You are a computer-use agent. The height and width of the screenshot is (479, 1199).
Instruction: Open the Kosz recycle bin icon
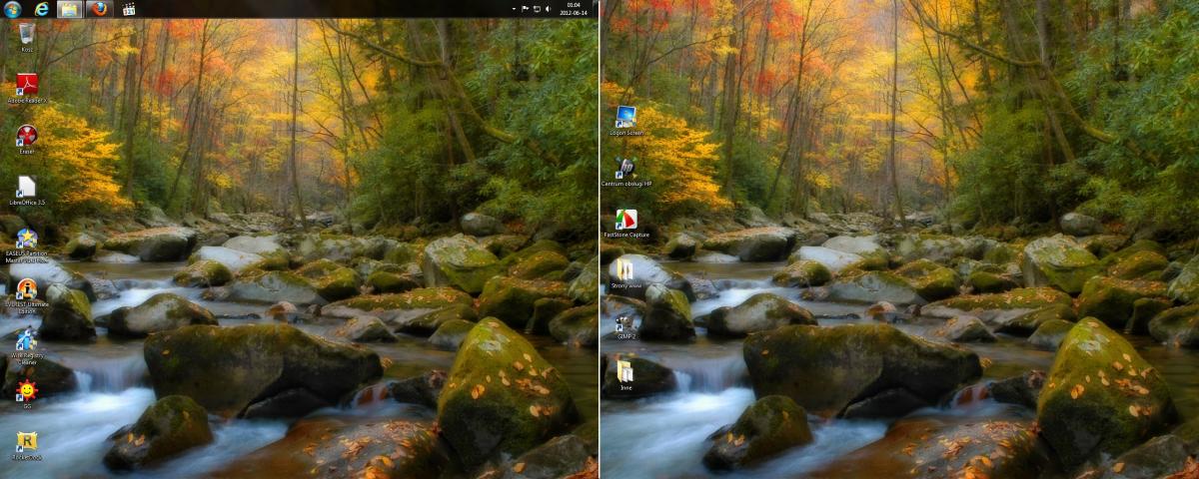click(x=27, y=38)
